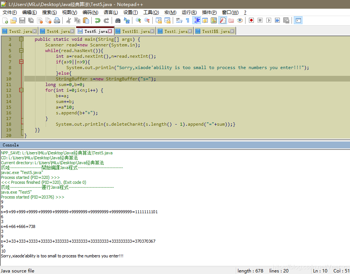Click the Cut scissors icon
The width and height of the screenshot is (350, 274).
coord(69,20)
